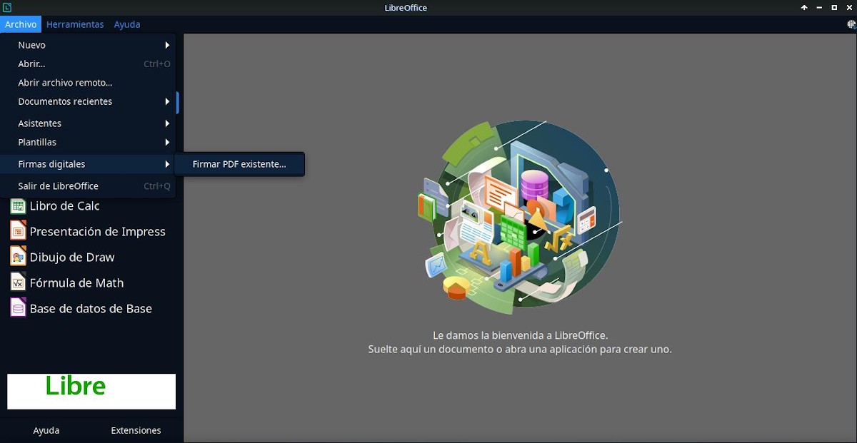The height and width of the screenshot is (443, 857).
Task: Select Abrir archivo remoto...
Action: pyautogui.click(x=88, y=83)
